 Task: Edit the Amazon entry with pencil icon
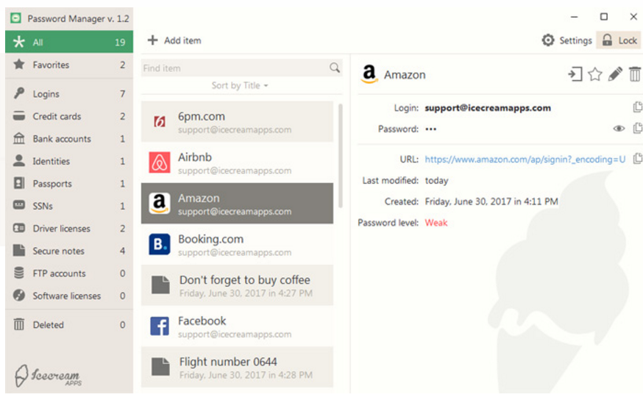pyautogui.click(x=615, y=74)
